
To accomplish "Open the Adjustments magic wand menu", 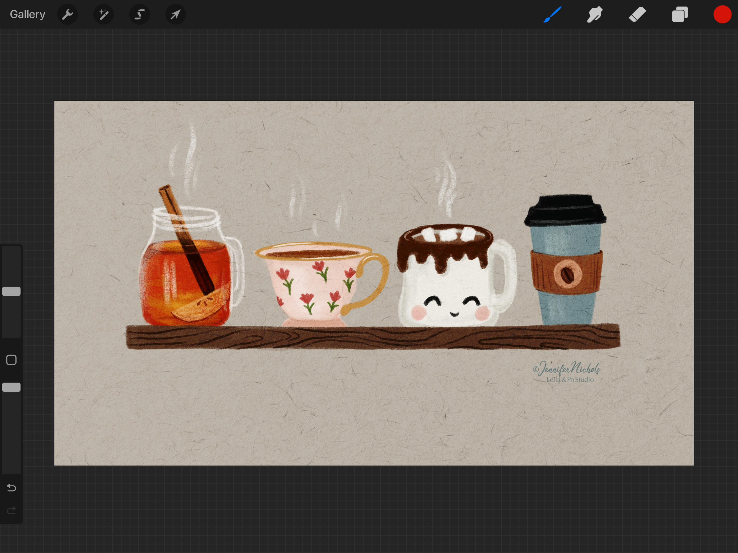I will [103, 14].
